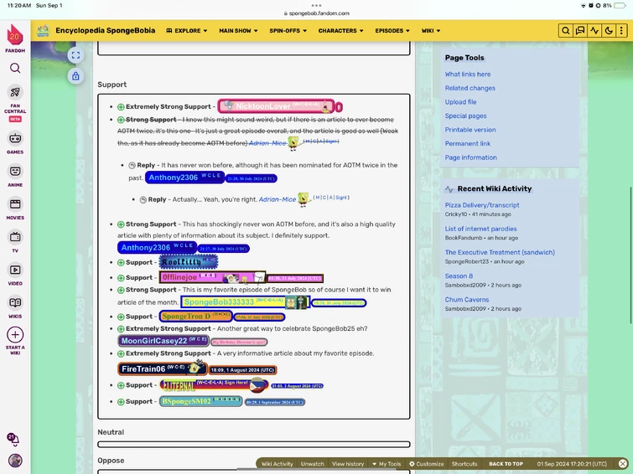
Task: Open Season 8 activity link
Action: [459, 276]
